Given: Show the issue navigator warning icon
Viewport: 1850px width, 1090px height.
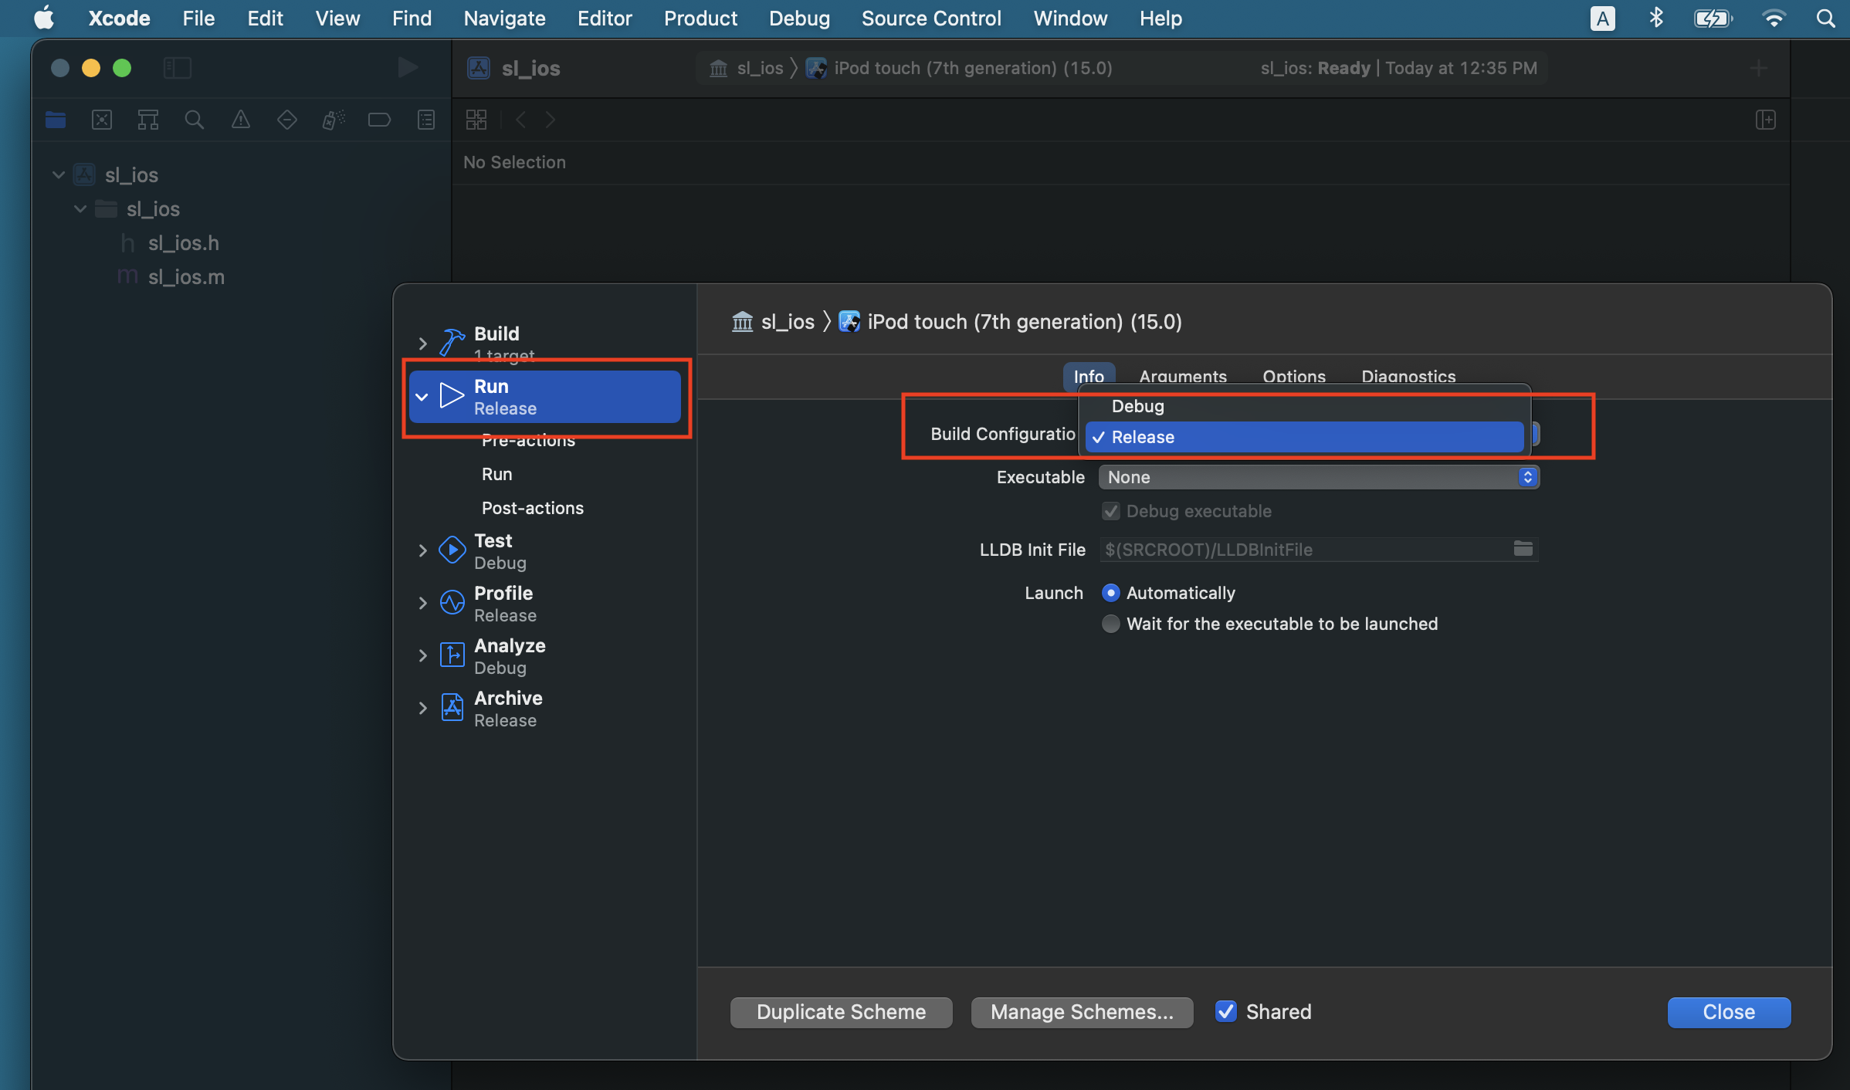Looking at the screenshot, I should tap(241, 120).
